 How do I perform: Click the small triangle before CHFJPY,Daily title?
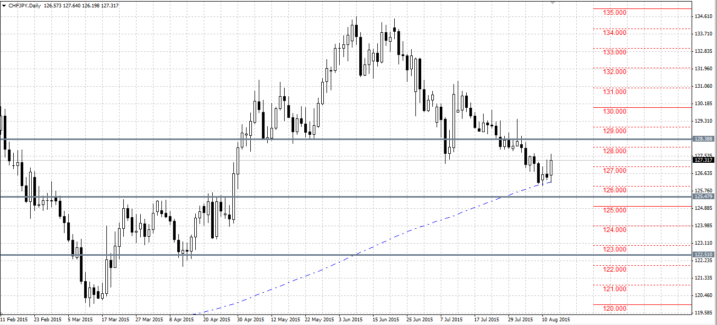[4, 5]
